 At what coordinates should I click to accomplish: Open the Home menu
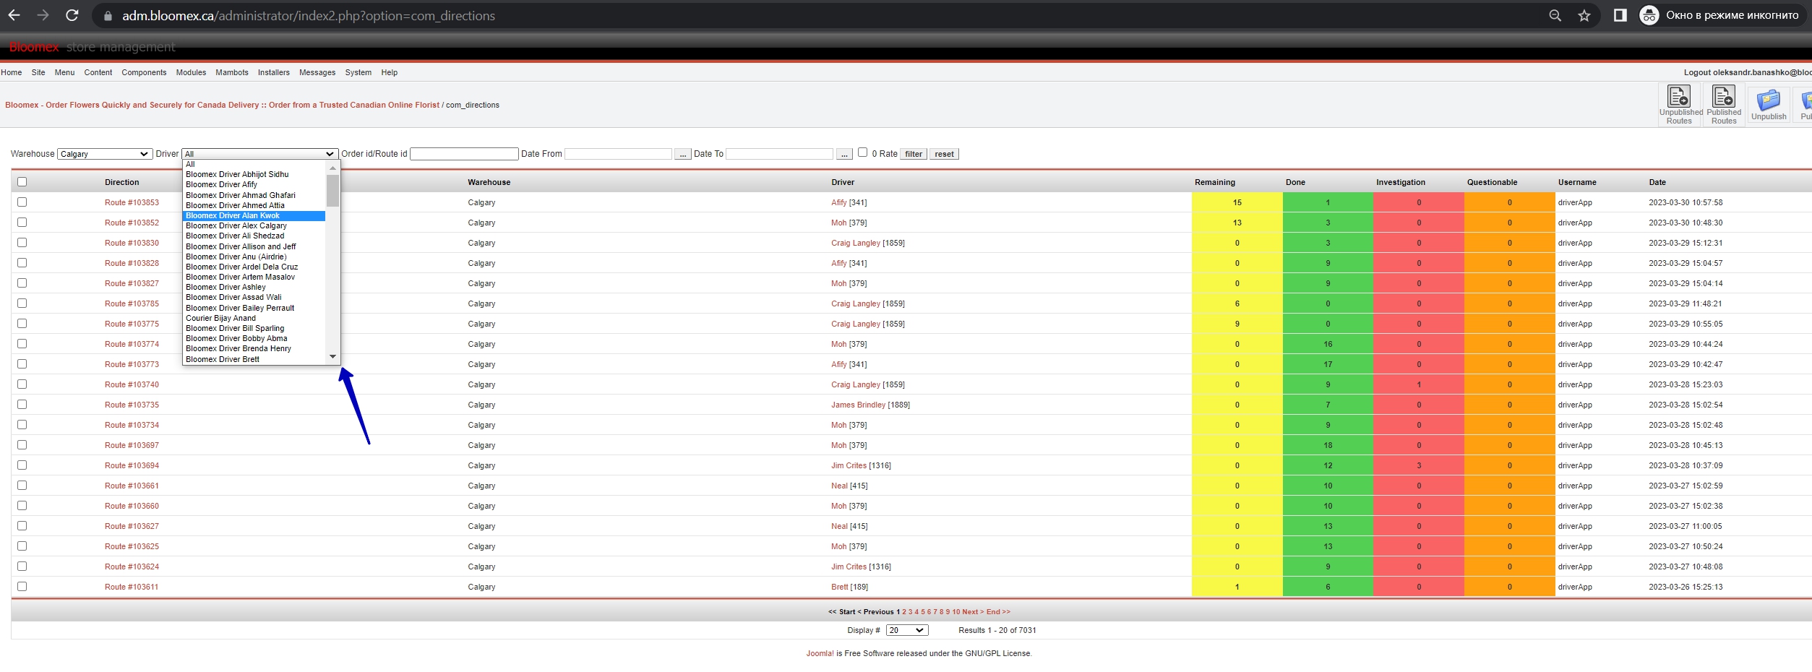(11, 72)
